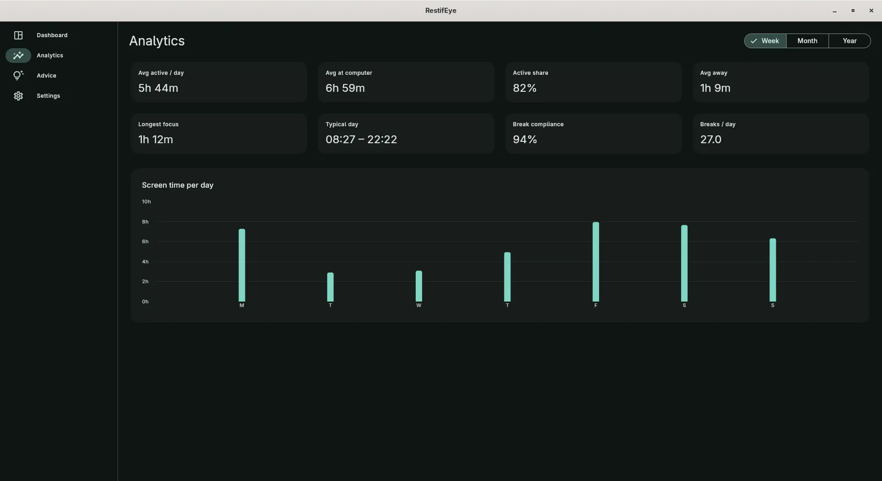The width and height of the screenshot is (882, 481).
Task: Switch analytics range to Year
Action: click(849, 41)
